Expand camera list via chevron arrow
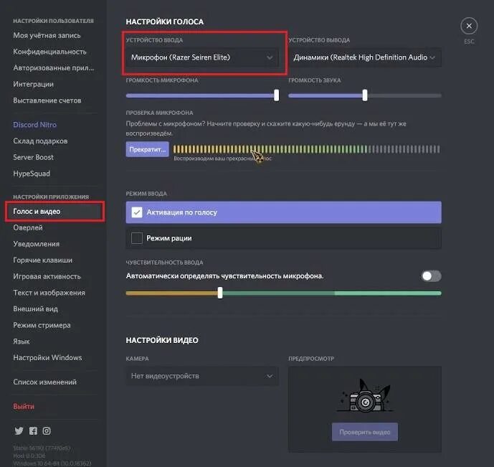494x467 pixels. (x=270, y=376)
